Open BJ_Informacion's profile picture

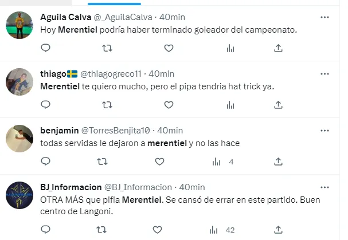point(19,195)
